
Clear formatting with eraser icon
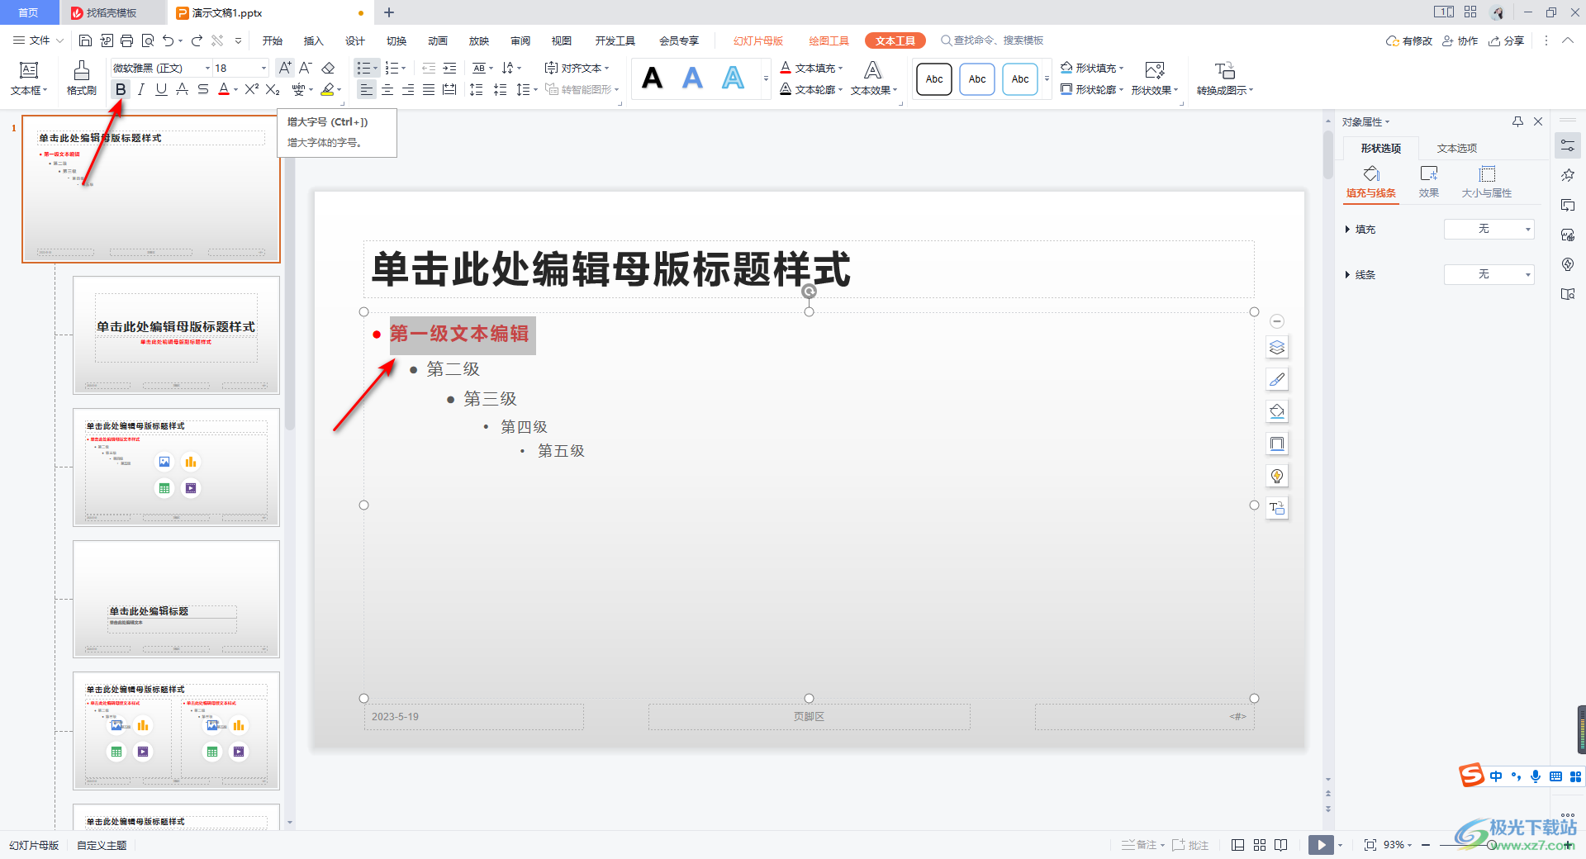(328, 68)
